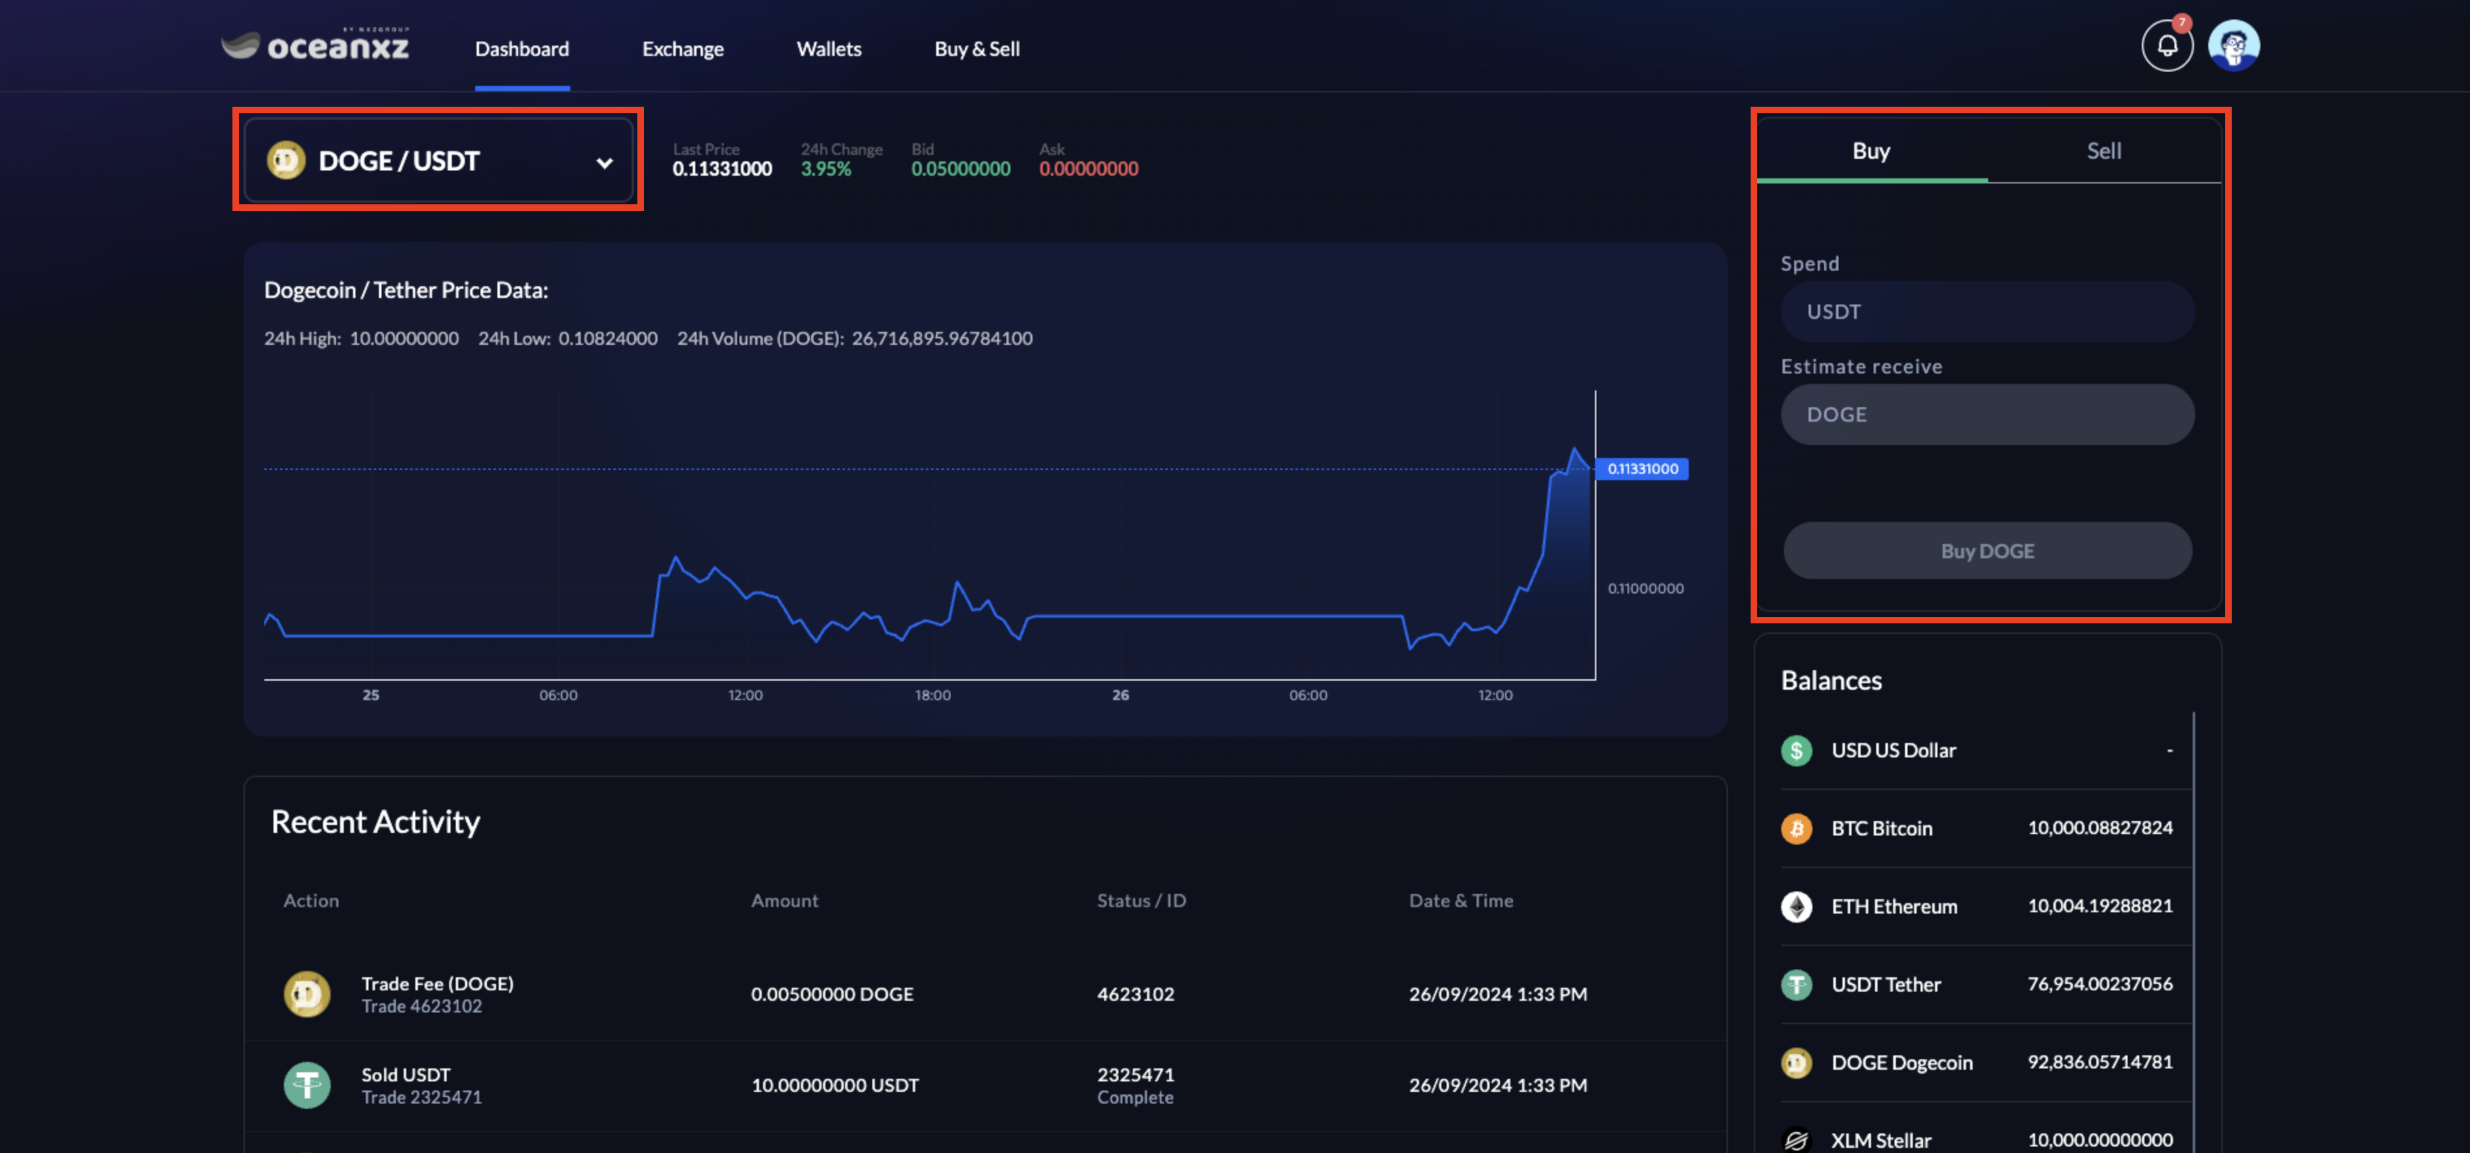
Task: Click the Estimate receive DOGE field
Action: pos(1987,414)
